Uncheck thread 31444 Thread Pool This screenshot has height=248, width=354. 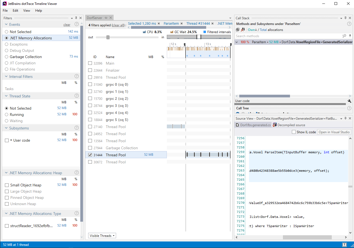(x=90, y=155)
